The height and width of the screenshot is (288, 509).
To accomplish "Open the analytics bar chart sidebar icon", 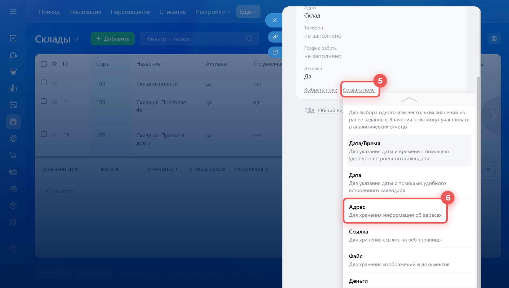I will (13, 88).
